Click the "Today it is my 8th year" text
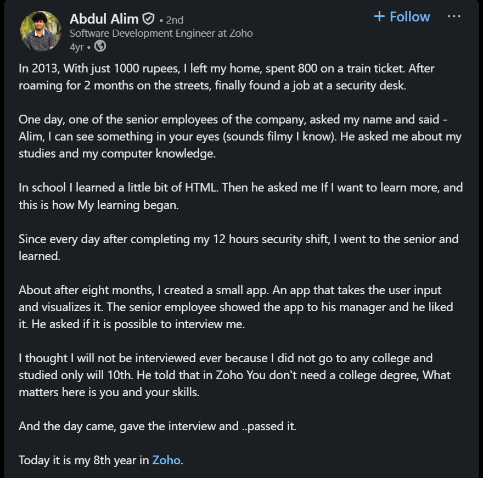Image resolution: width=483 pixels, height=478 pixels. (x=85, y=460)
